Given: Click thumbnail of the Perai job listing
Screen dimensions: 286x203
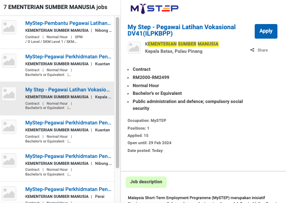Looking at the screenshot, I should point(9,194).
